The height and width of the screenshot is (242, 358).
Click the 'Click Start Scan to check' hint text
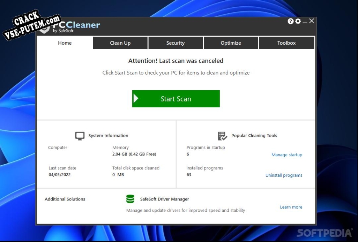pyautogui.click(x=176, y=73)
